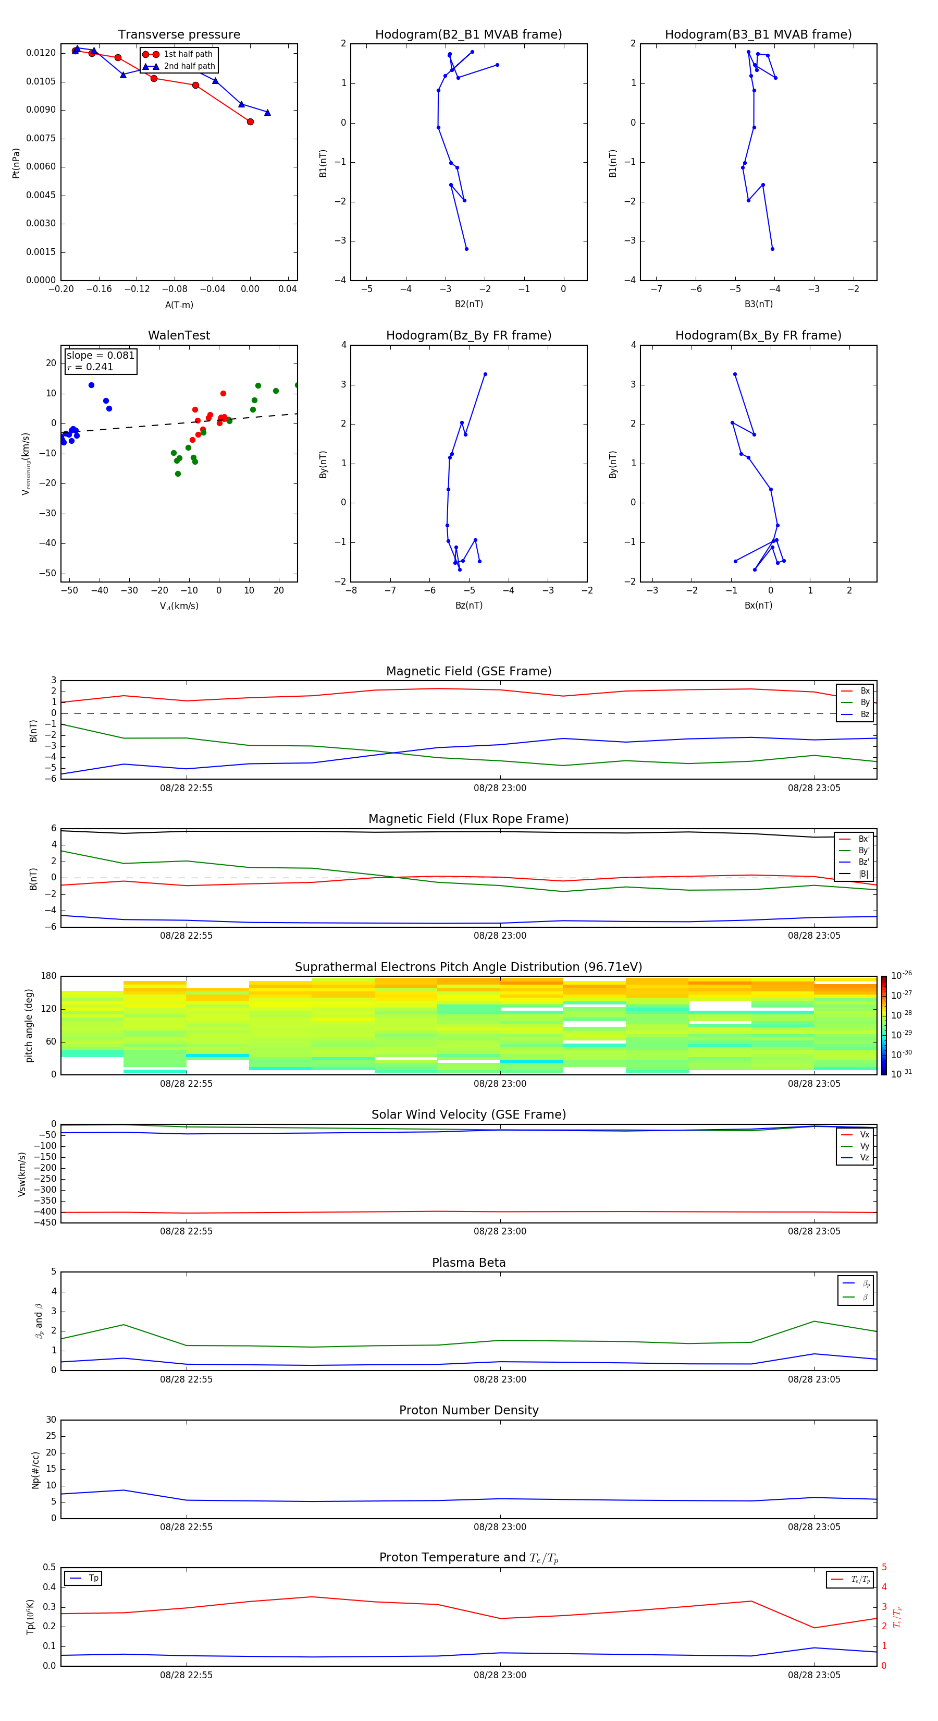Click the β legend entry in Plasma Beta
The image size is (938, 1721).
pyautogui.click(x=856, y=1298)
